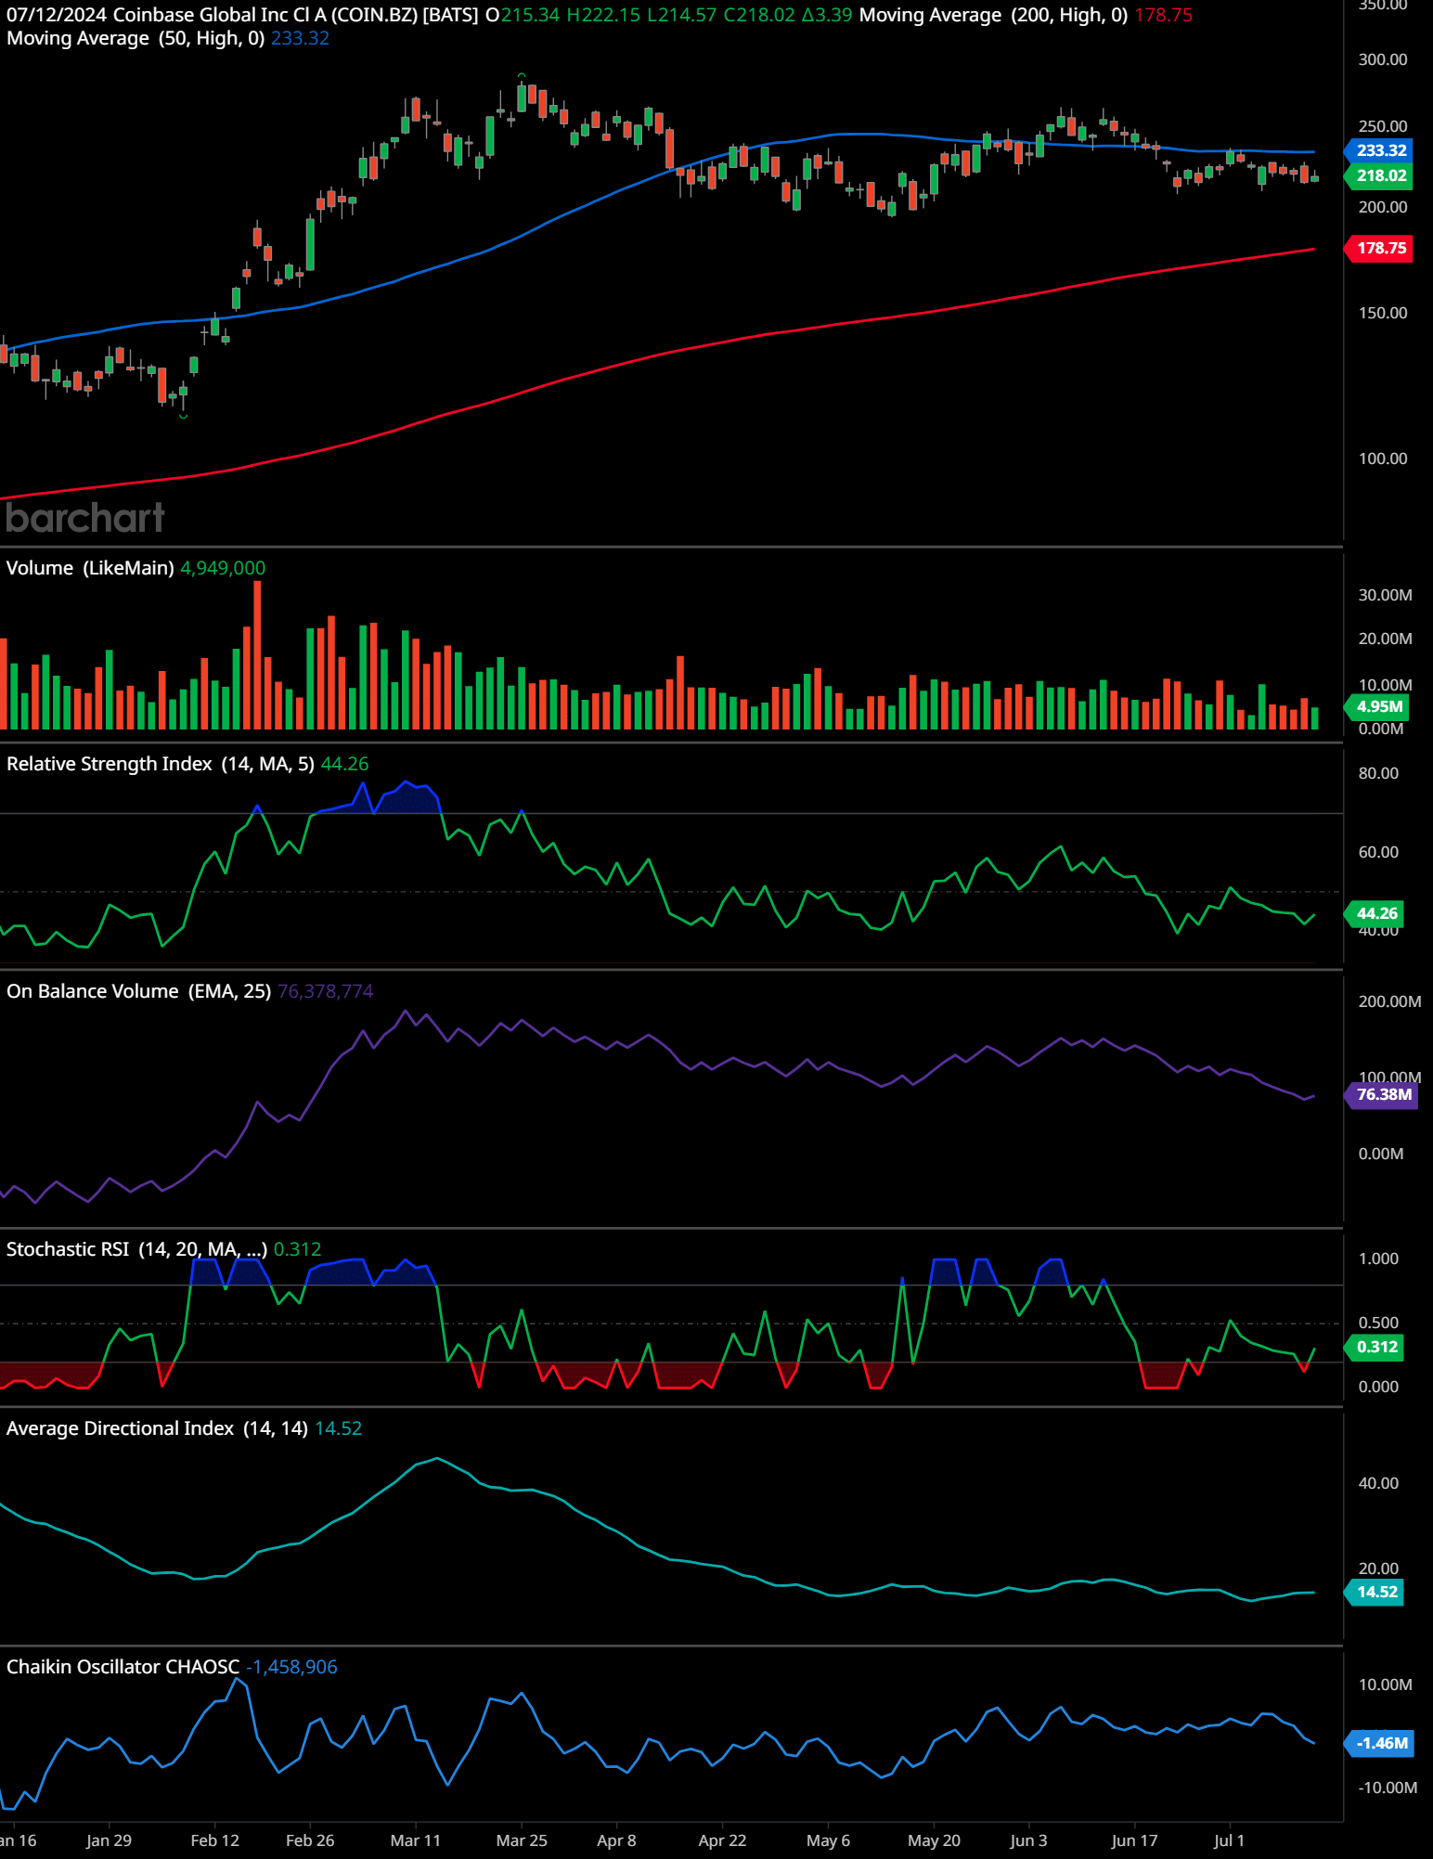Click the volume value tag 4.95M

1377,706
